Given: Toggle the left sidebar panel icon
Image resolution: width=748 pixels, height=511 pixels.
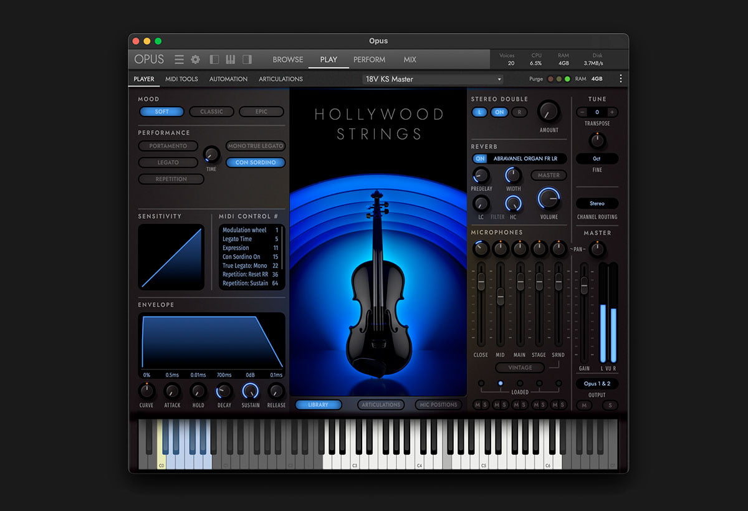Looking at the screenshot, I should (214, 60).
